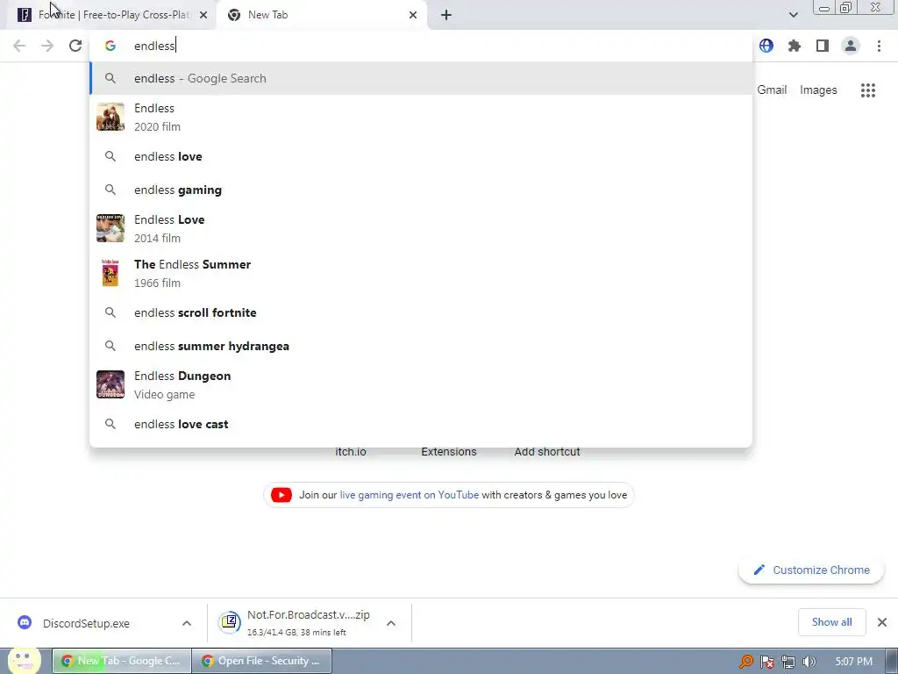
Task: Open the Google apps grid icon
Action: point(868,90)
